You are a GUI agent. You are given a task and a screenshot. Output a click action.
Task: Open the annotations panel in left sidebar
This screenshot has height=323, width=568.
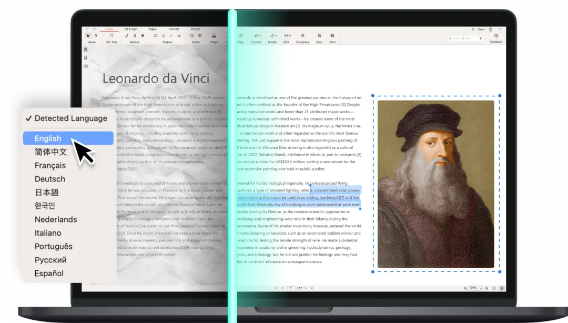click(x=86, y=66)
